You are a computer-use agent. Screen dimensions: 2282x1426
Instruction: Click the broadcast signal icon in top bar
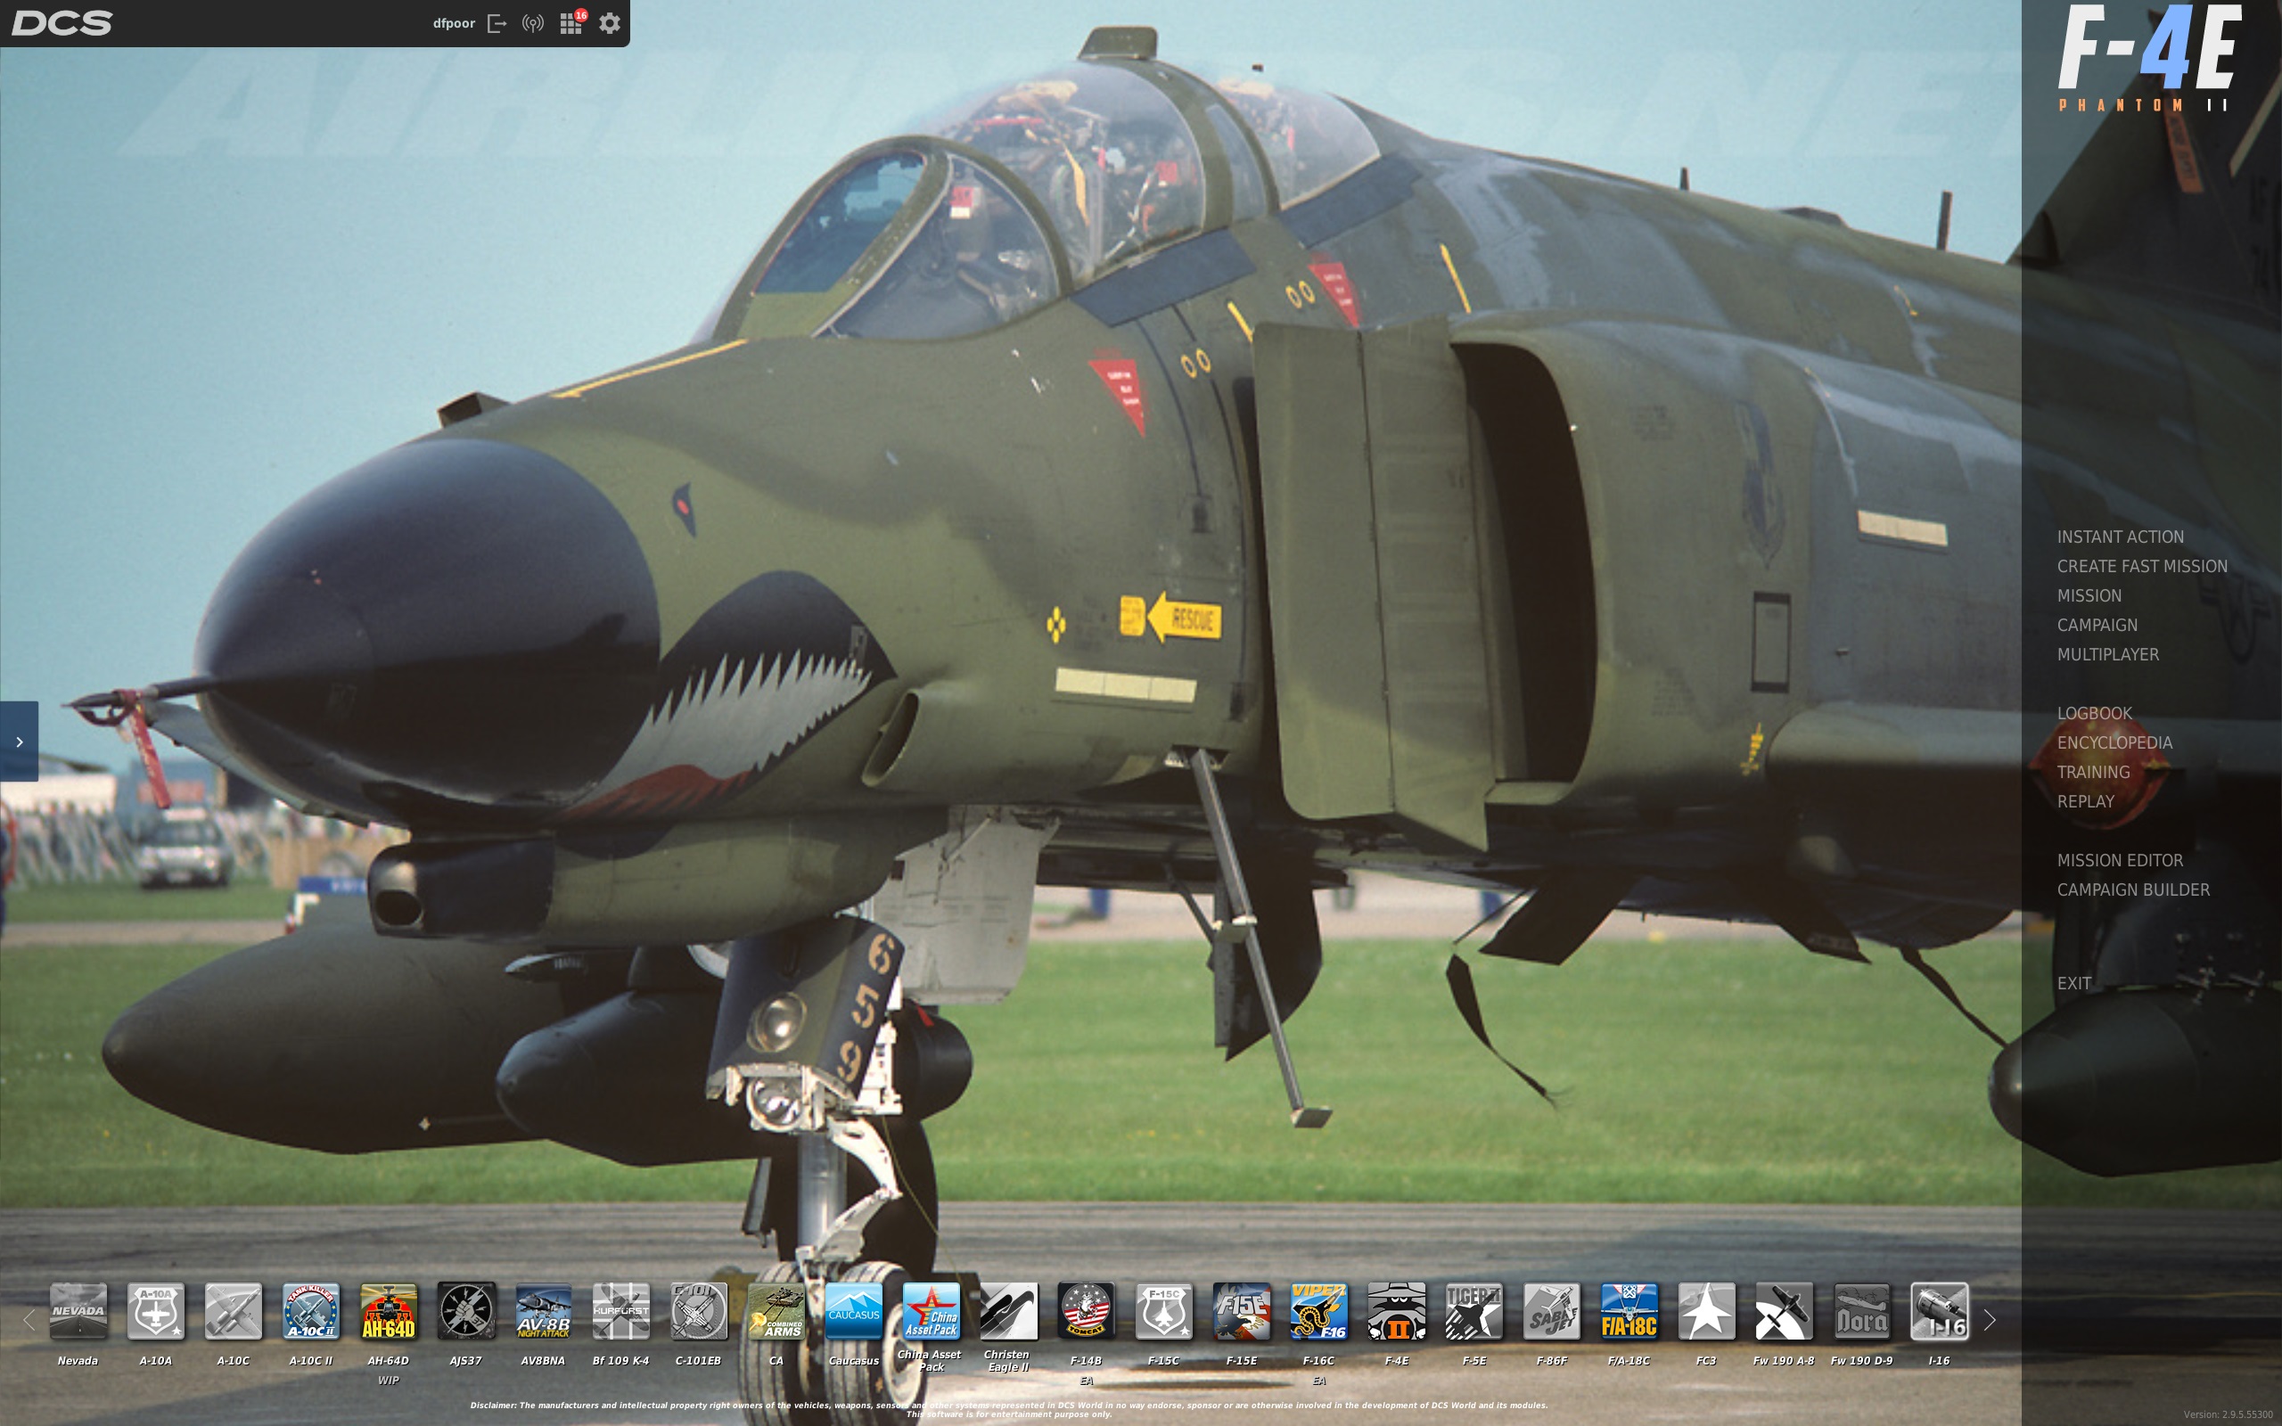coord(533,23)
